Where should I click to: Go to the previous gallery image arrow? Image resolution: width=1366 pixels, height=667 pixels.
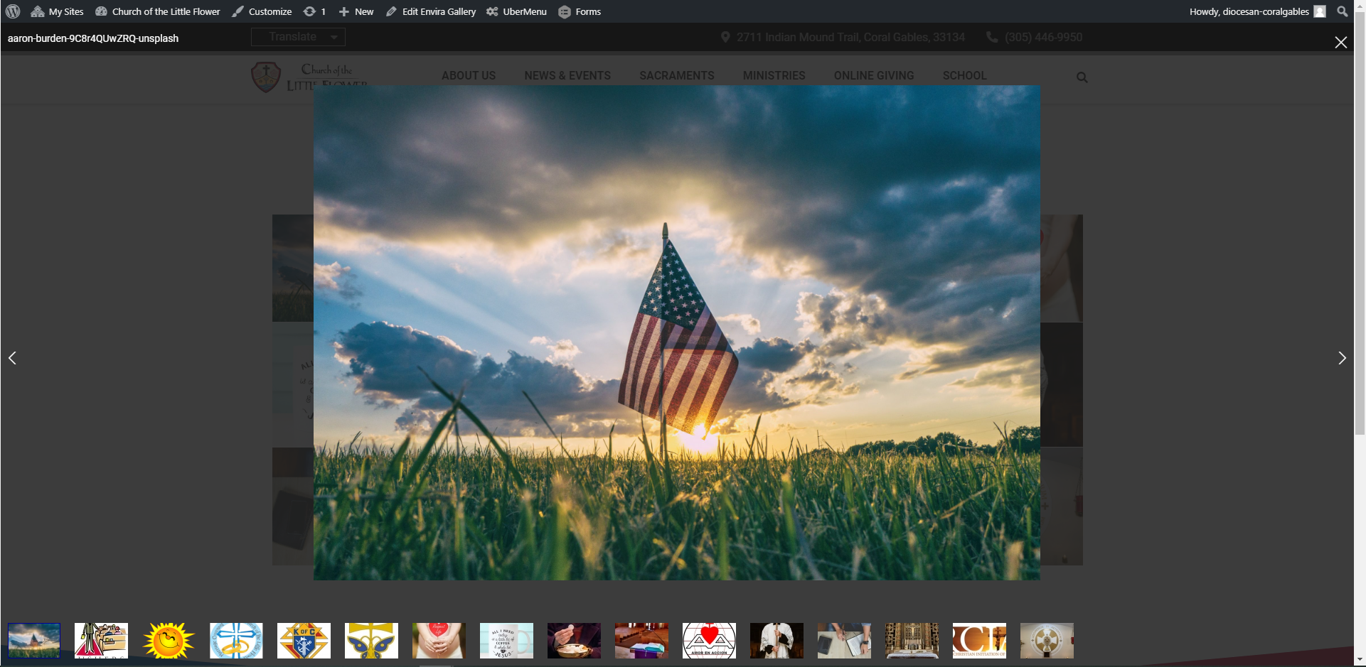point(12,358)
